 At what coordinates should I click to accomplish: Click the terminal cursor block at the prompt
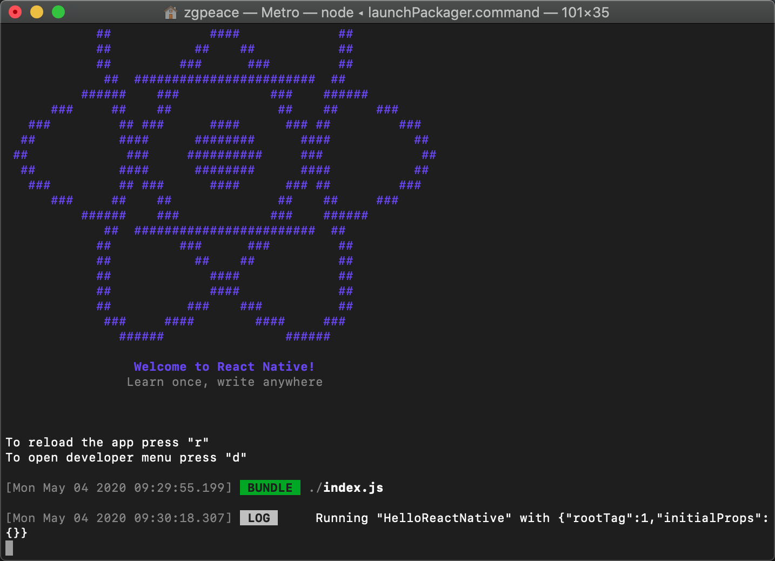coord(9,548)
